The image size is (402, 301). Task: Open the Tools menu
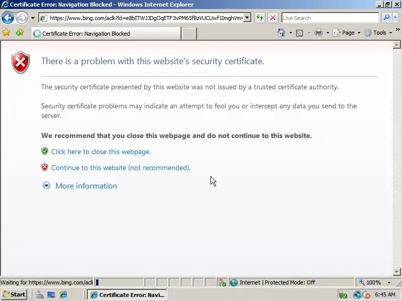378,33
